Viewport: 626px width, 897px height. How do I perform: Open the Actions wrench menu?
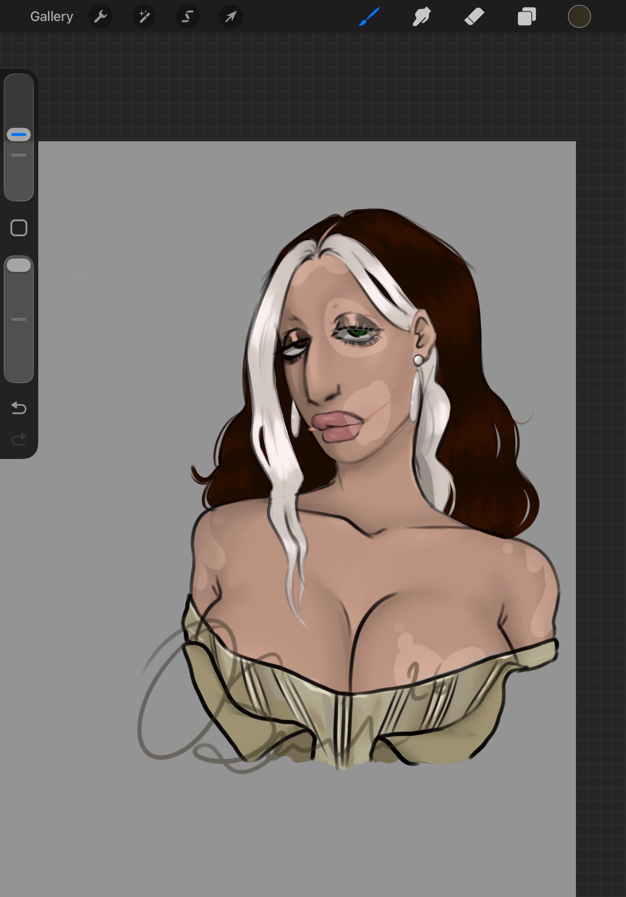click(x=101, y=17)
